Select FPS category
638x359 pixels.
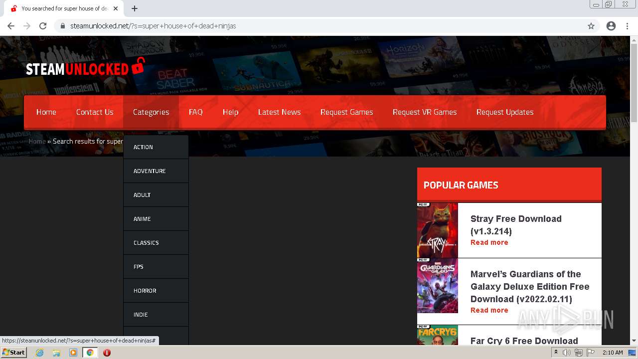click(156, 267)
